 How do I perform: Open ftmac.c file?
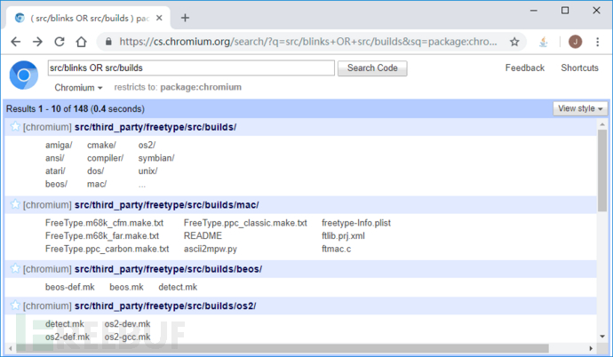[336, 249]
